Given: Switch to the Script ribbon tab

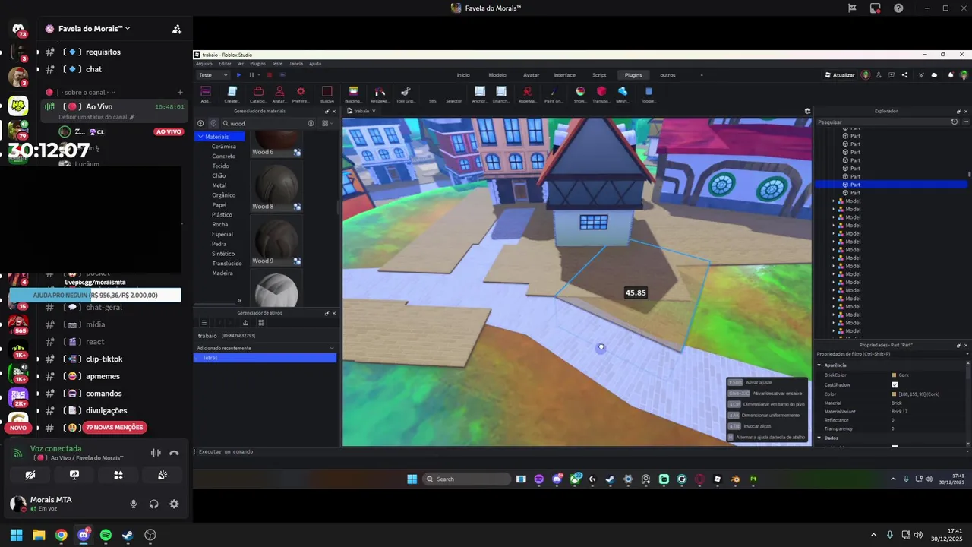Looking at the screenshot, I should tap(599, 75).
